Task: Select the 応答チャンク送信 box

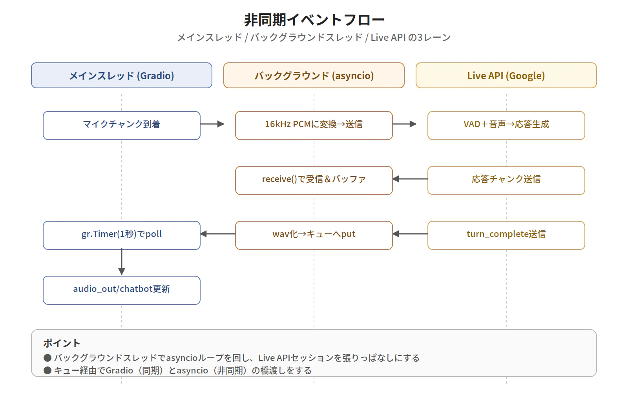Action: (506, 180)
